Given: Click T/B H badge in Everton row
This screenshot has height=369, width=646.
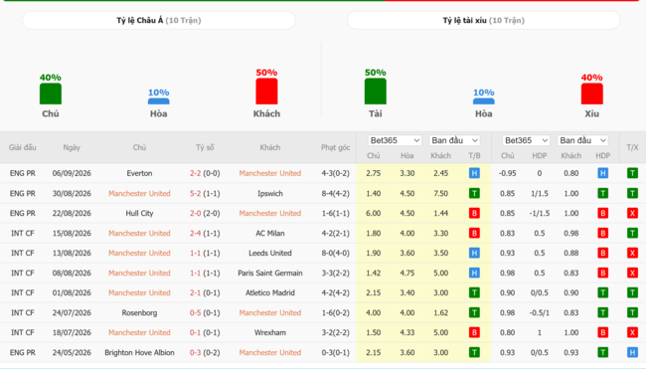Looking at the screenshot, I should click(x=474, y=173).
